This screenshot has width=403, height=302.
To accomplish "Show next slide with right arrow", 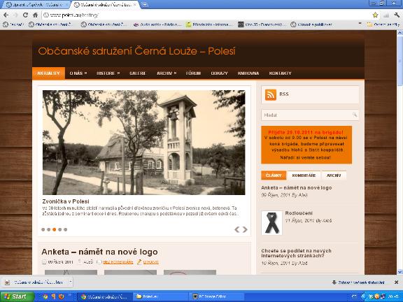I will (x=245, y=229).
